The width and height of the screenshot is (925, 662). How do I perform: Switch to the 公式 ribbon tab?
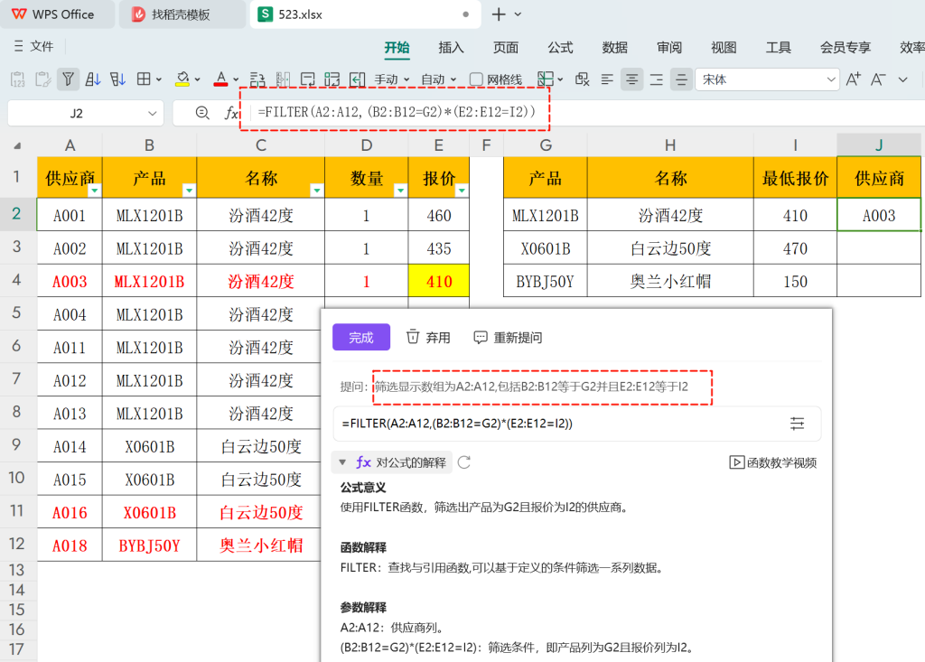560,47
